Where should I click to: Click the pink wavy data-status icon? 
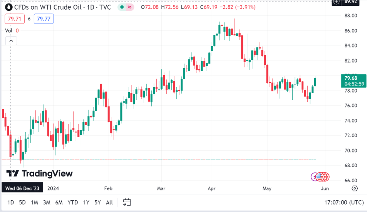click(x=130, y=7)
